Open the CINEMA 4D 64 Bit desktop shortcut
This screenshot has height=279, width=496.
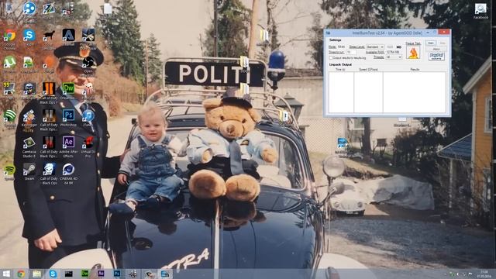click(68, 174)
